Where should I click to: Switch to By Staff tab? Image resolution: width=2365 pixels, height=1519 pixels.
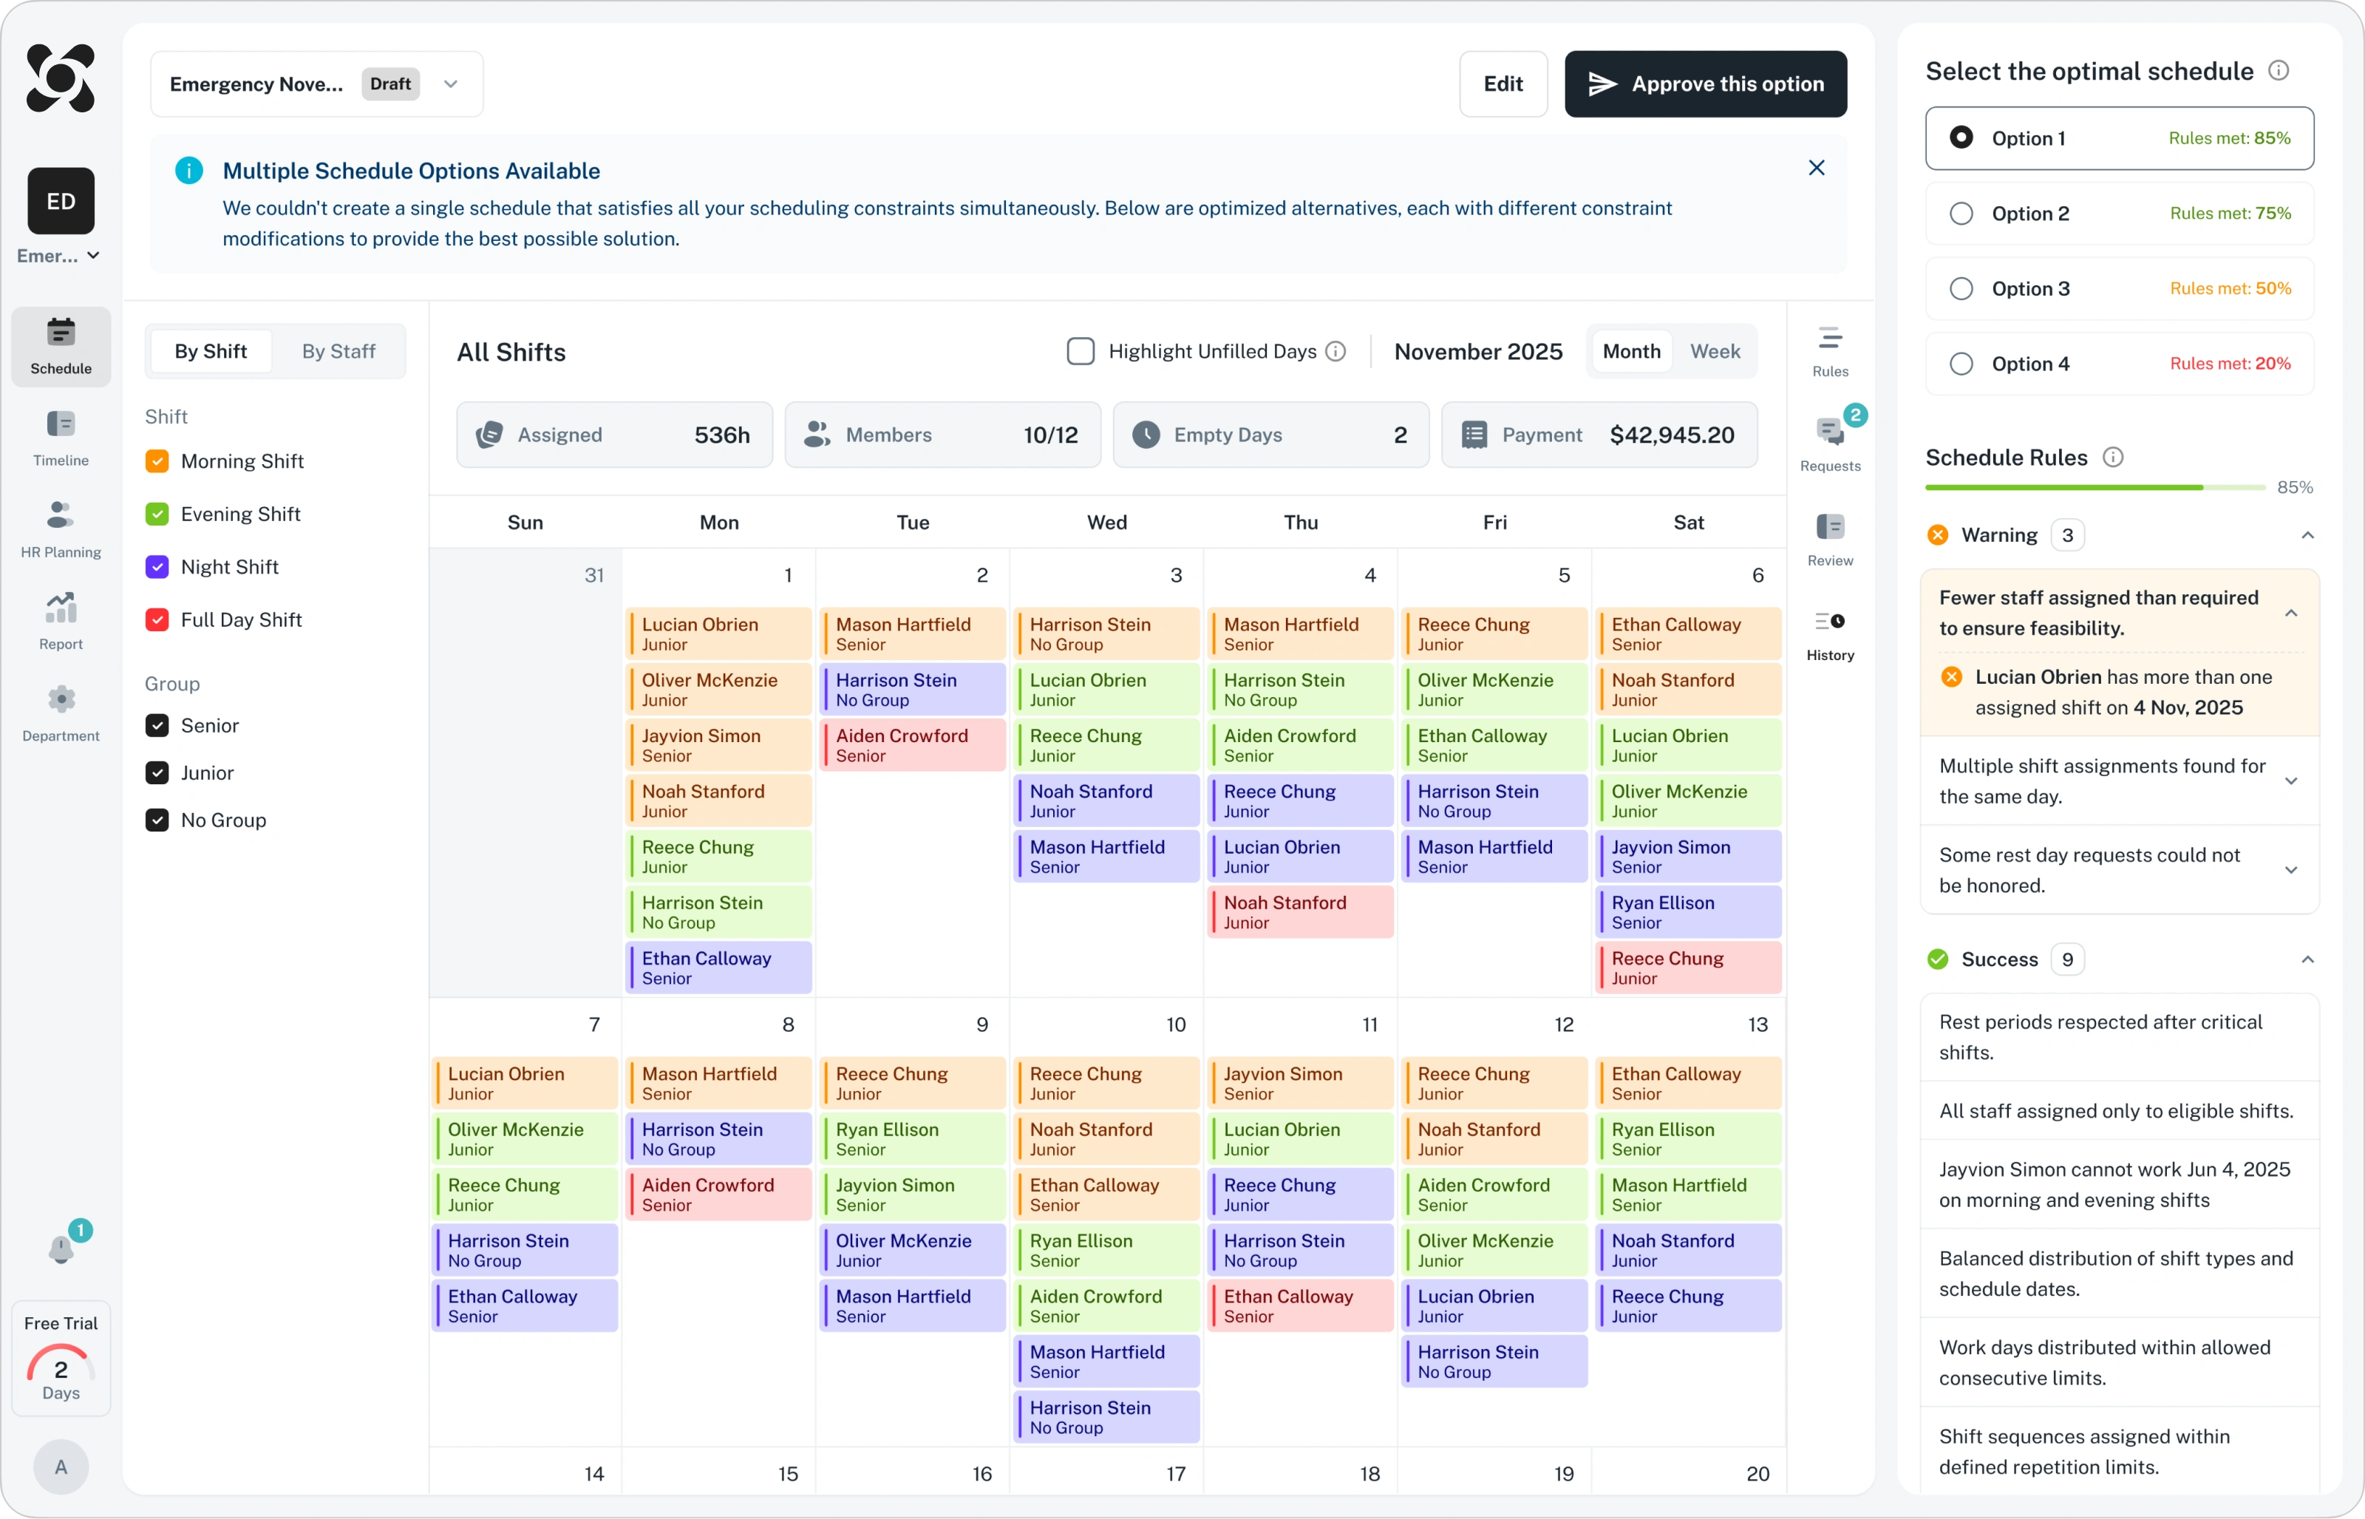point(338,351)
